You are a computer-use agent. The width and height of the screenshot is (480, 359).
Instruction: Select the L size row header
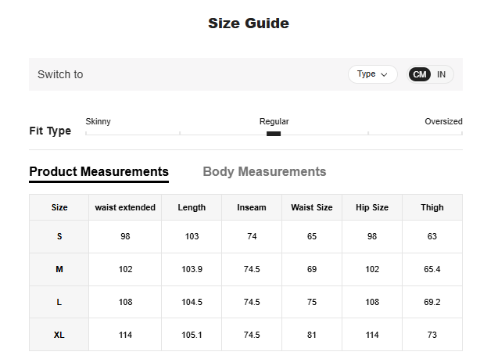[59, 302]
